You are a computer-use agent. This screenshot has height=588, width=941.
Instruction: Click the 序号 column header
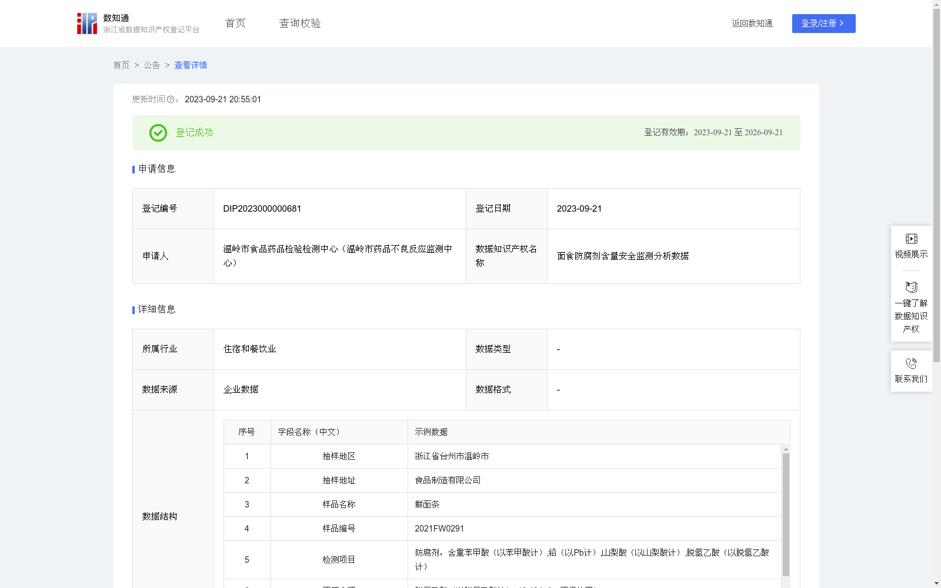(246, 432)
